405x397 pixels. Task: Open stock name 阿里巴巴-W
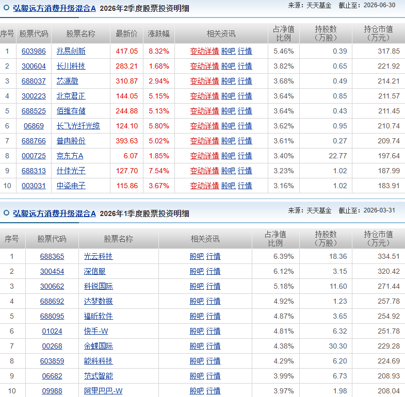[103, 391]
